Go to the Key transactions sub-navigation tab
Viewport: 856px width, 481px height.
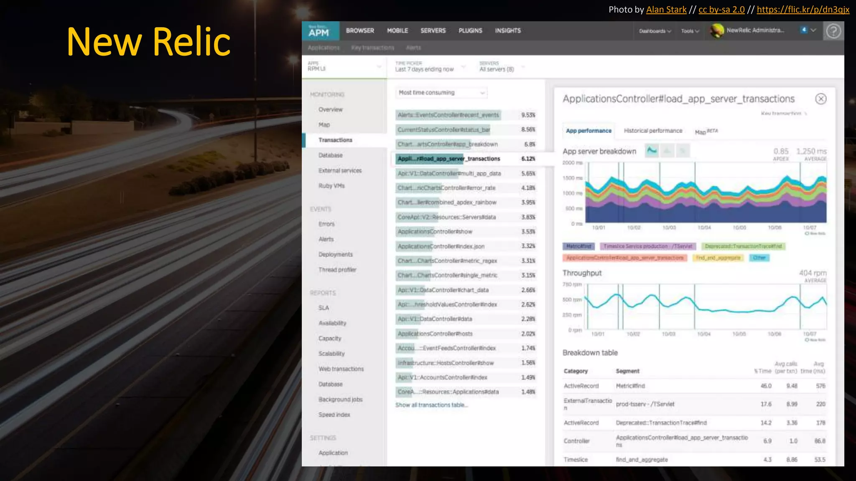click(373, 48)
